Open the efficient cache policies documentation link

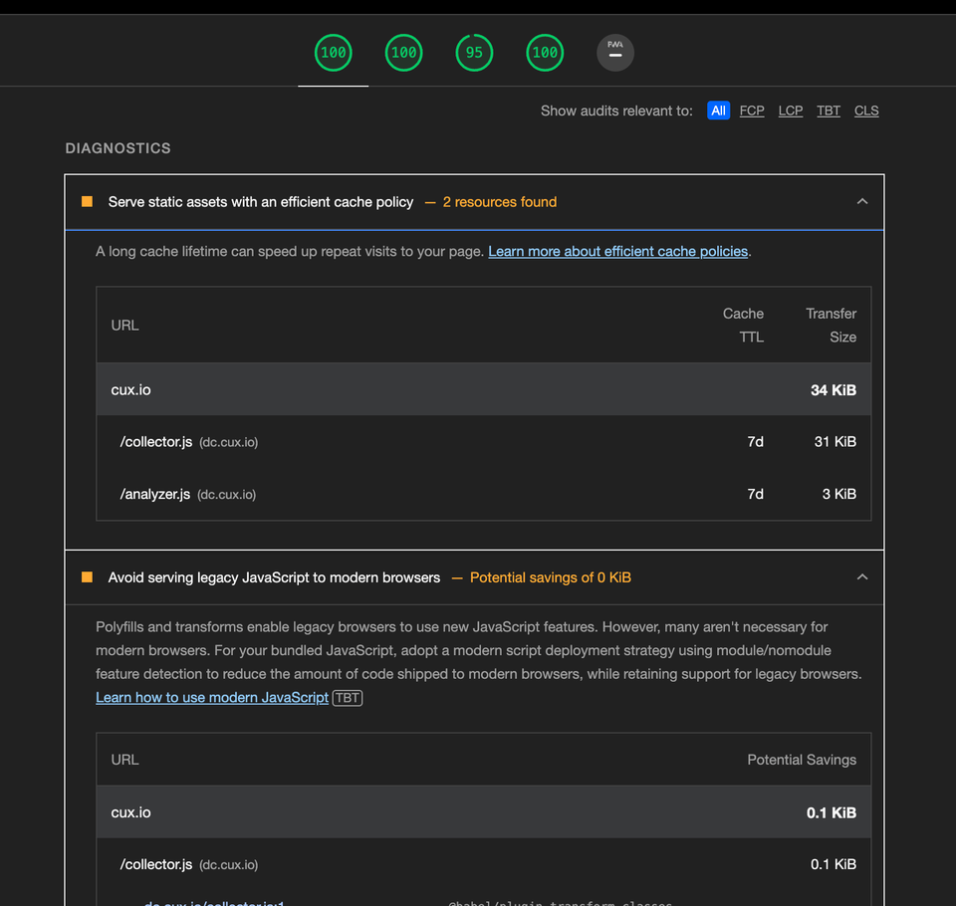point(617,251)
